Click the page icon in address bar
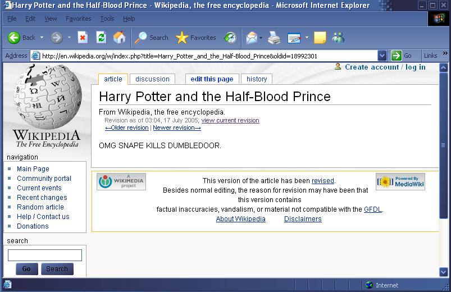Screen dimensions: 451x292 35,56
